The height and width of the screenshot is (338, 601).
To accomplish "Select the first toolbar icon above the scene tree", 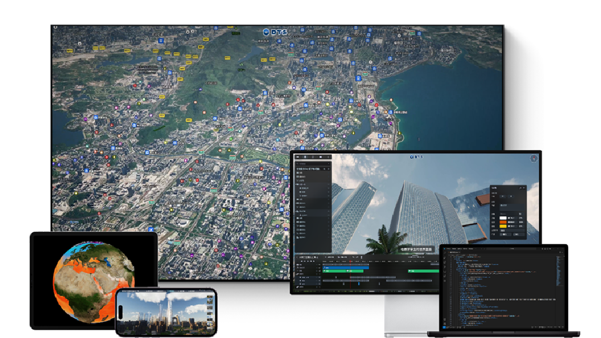I will (298, 158).
